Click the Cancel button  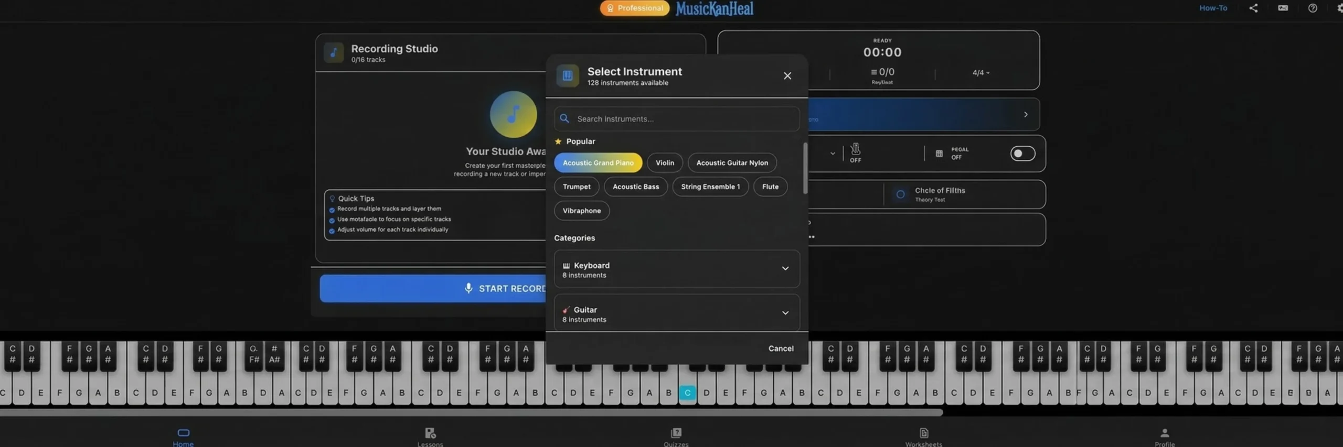781,348
